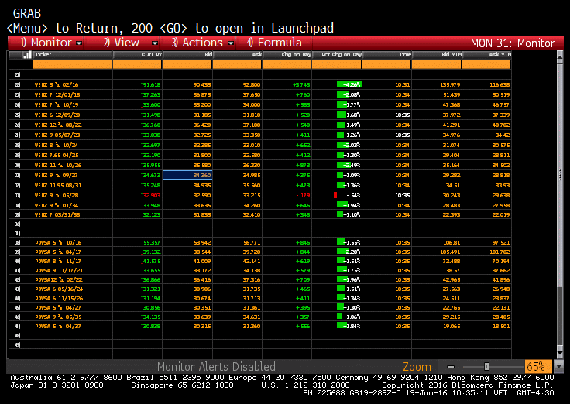This screenshot has width=570, height=404.
Task: Click the Monitor Alerts Disabled status text
Action: [216, 367]
